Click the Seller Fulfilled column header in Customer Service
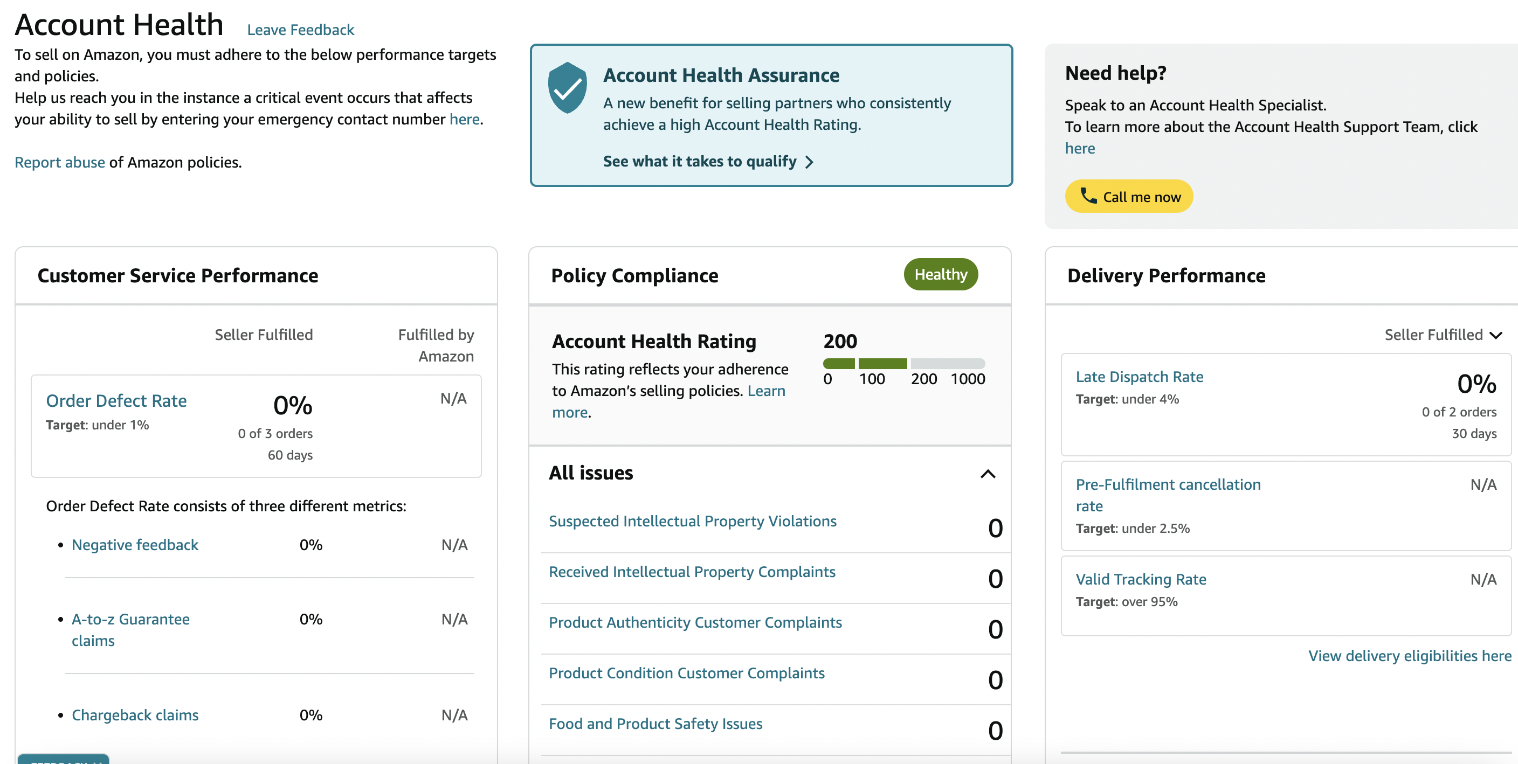Screen dimensions: 1518x764 [264, 335]
